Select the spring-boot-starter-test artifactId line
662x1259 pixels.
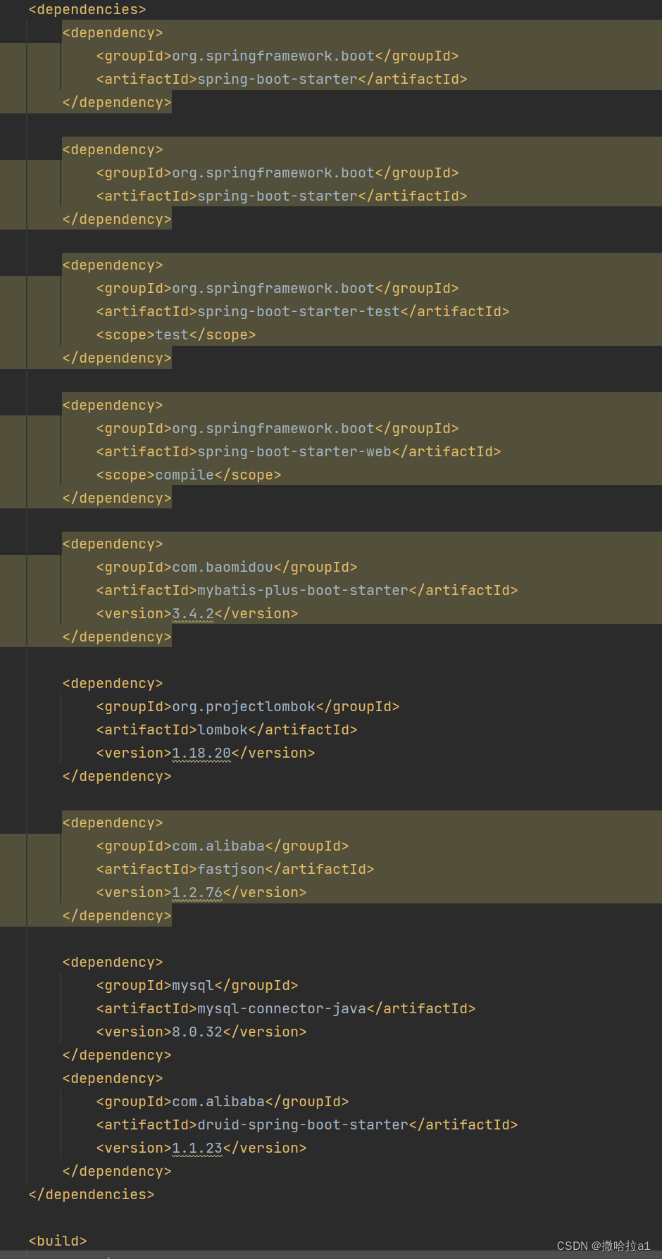pos(303,312)
